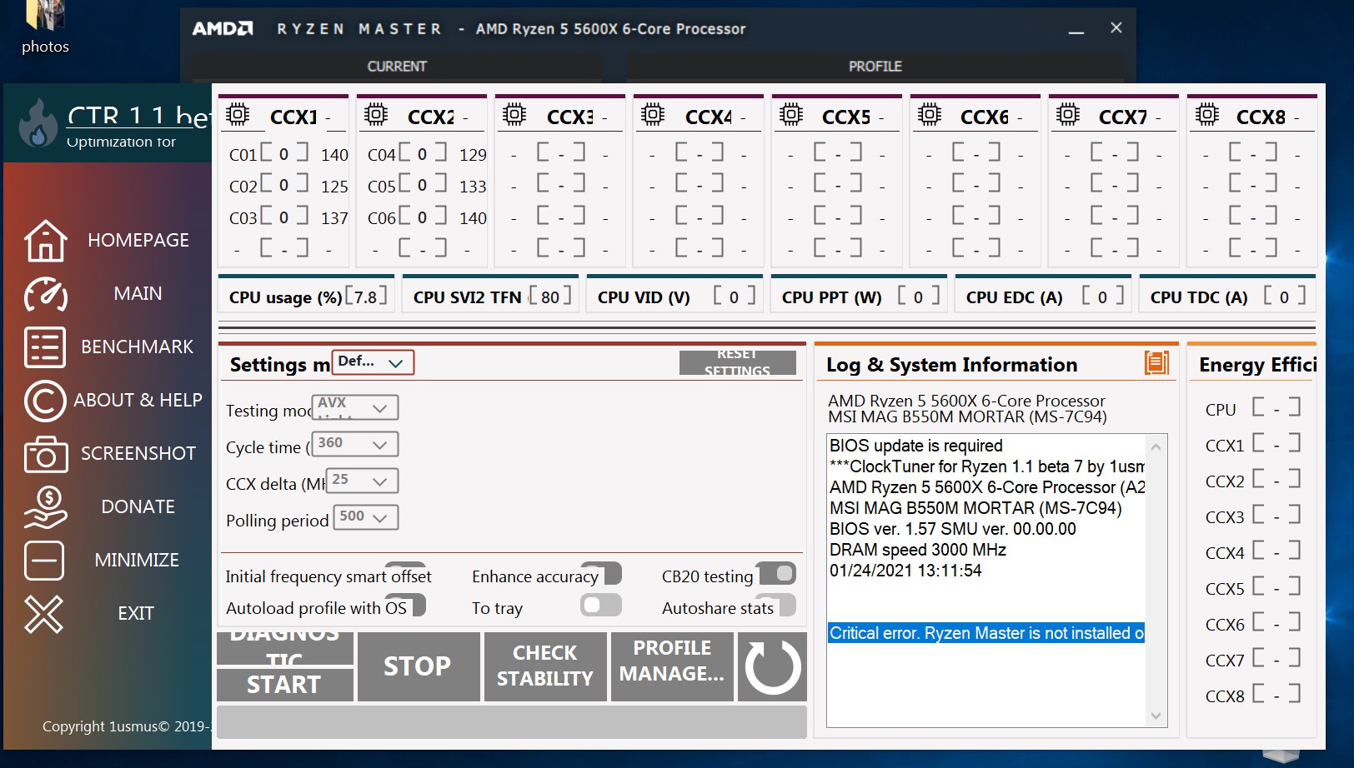The image size is (1354, 768).
Task: Open BENCHMARK menu item
Action: coord(138,347)
